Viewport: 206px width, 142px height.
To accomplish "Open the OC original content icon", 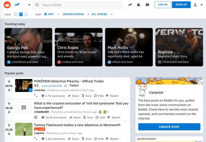I will [147, 5].
